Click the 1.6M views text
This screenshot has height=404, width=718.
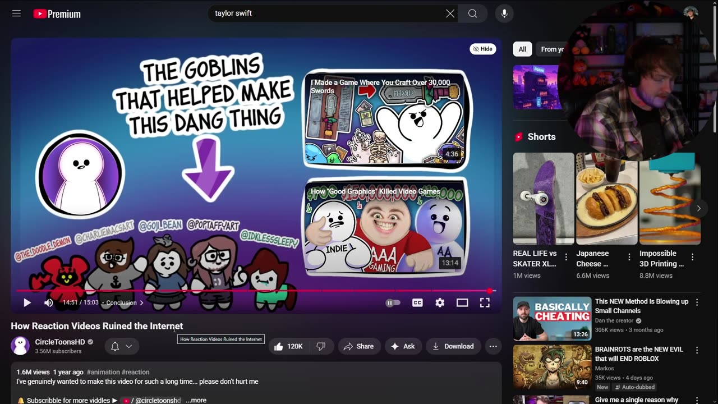click(33, 372)
